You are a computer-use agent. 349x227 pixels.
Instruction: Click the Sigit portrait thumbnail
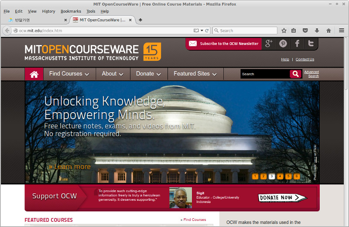tap(181, 198)
